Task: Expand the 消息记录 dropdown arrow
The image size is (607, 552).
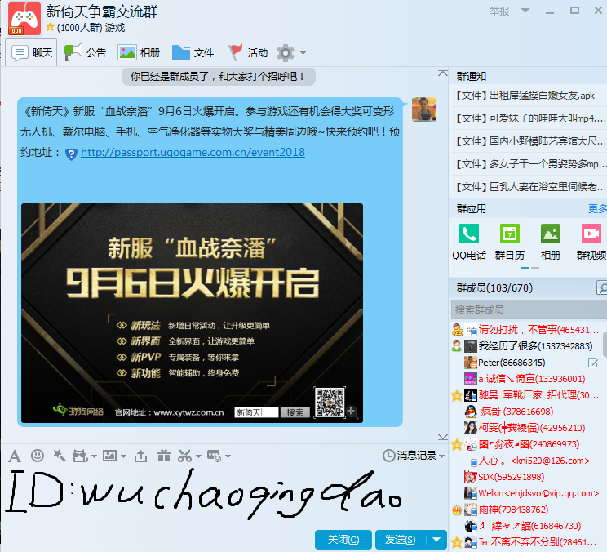Action: (442, 456)
